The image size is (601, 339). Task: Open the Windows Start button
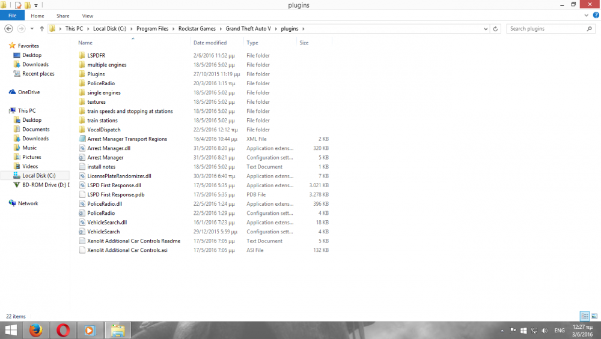pyautogui.click(x=10, y=330)
